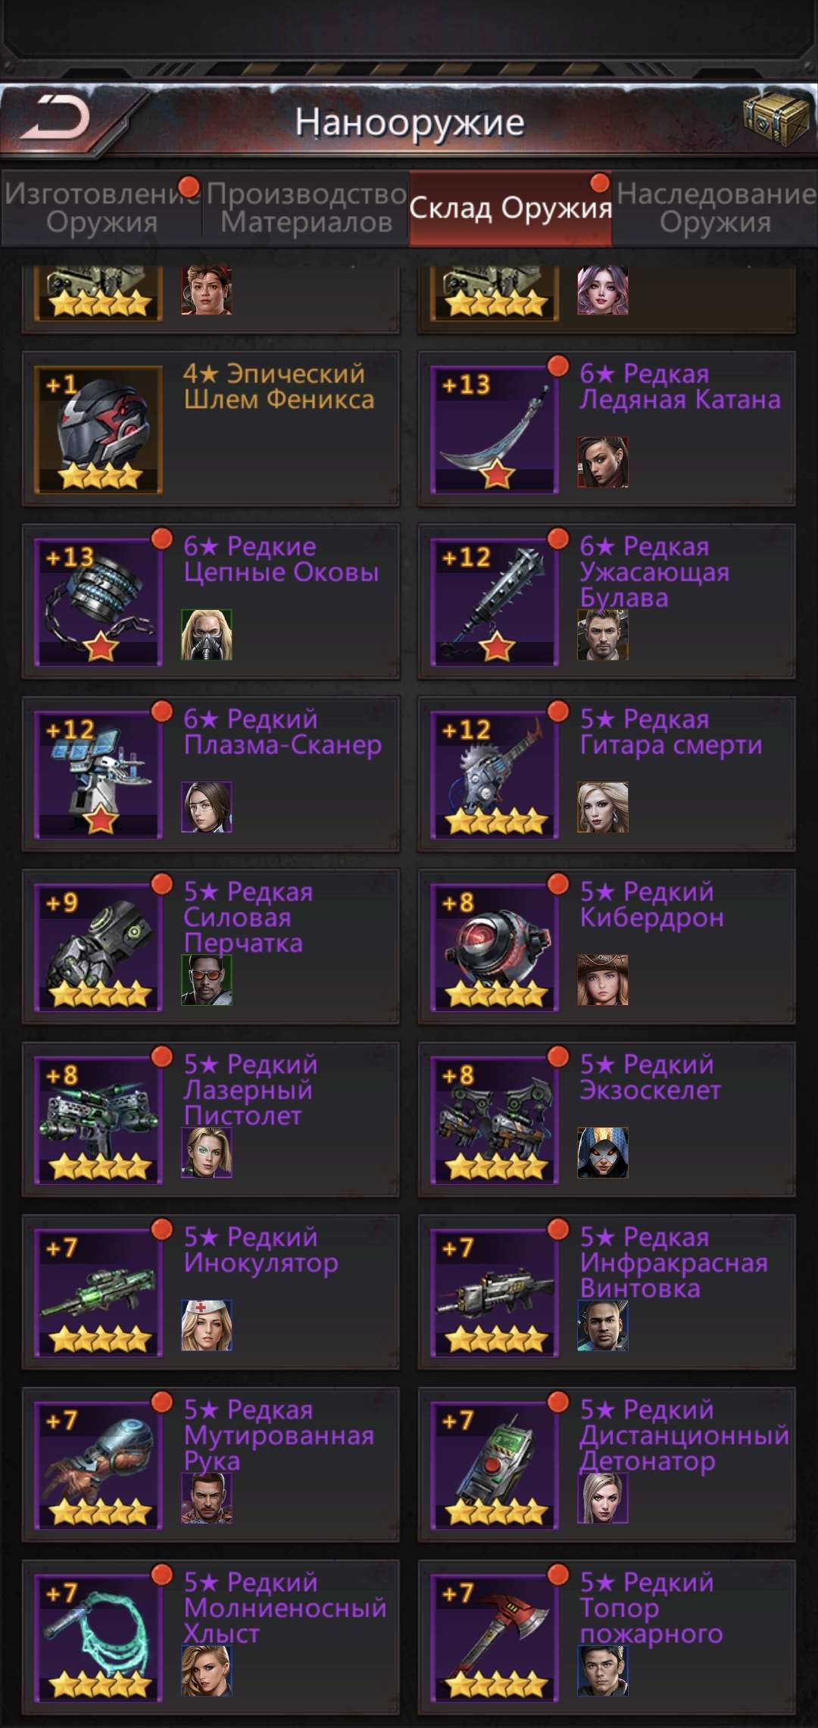The height and width of the screenshot is (1728, 818).
Task: Choose the Молниеносный Хлыст whip icon
Action: click(98, 1639)
